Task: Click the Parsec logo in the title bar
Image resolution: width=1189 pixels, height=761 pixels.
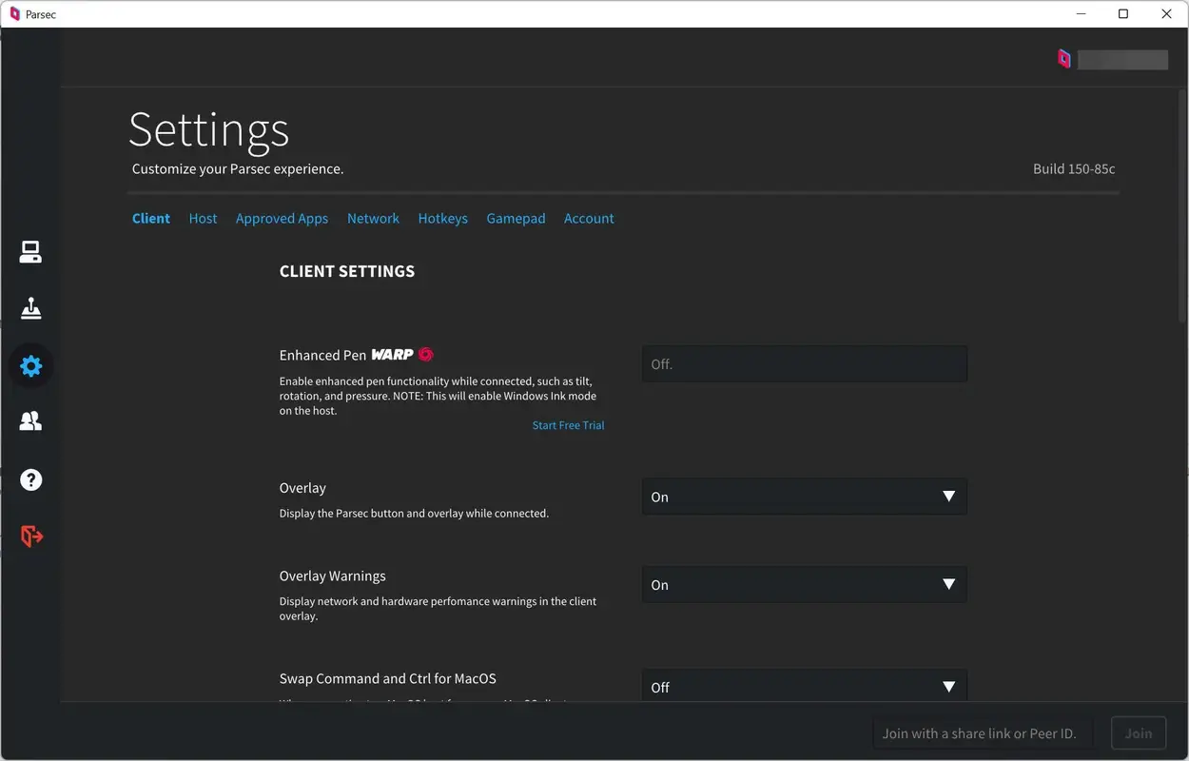Action: [x=13, y=13]
